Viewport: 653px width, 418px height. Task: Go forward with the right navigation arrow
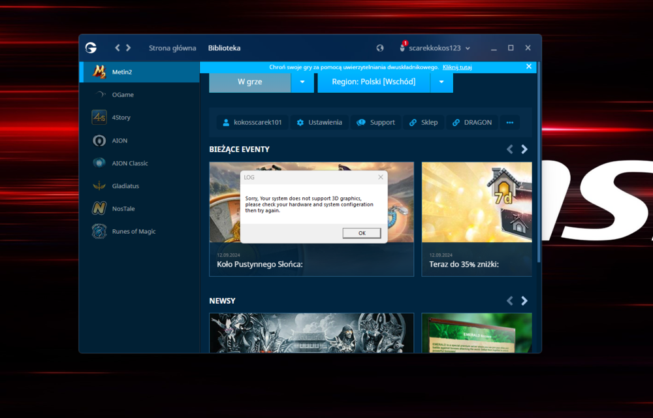128,48
